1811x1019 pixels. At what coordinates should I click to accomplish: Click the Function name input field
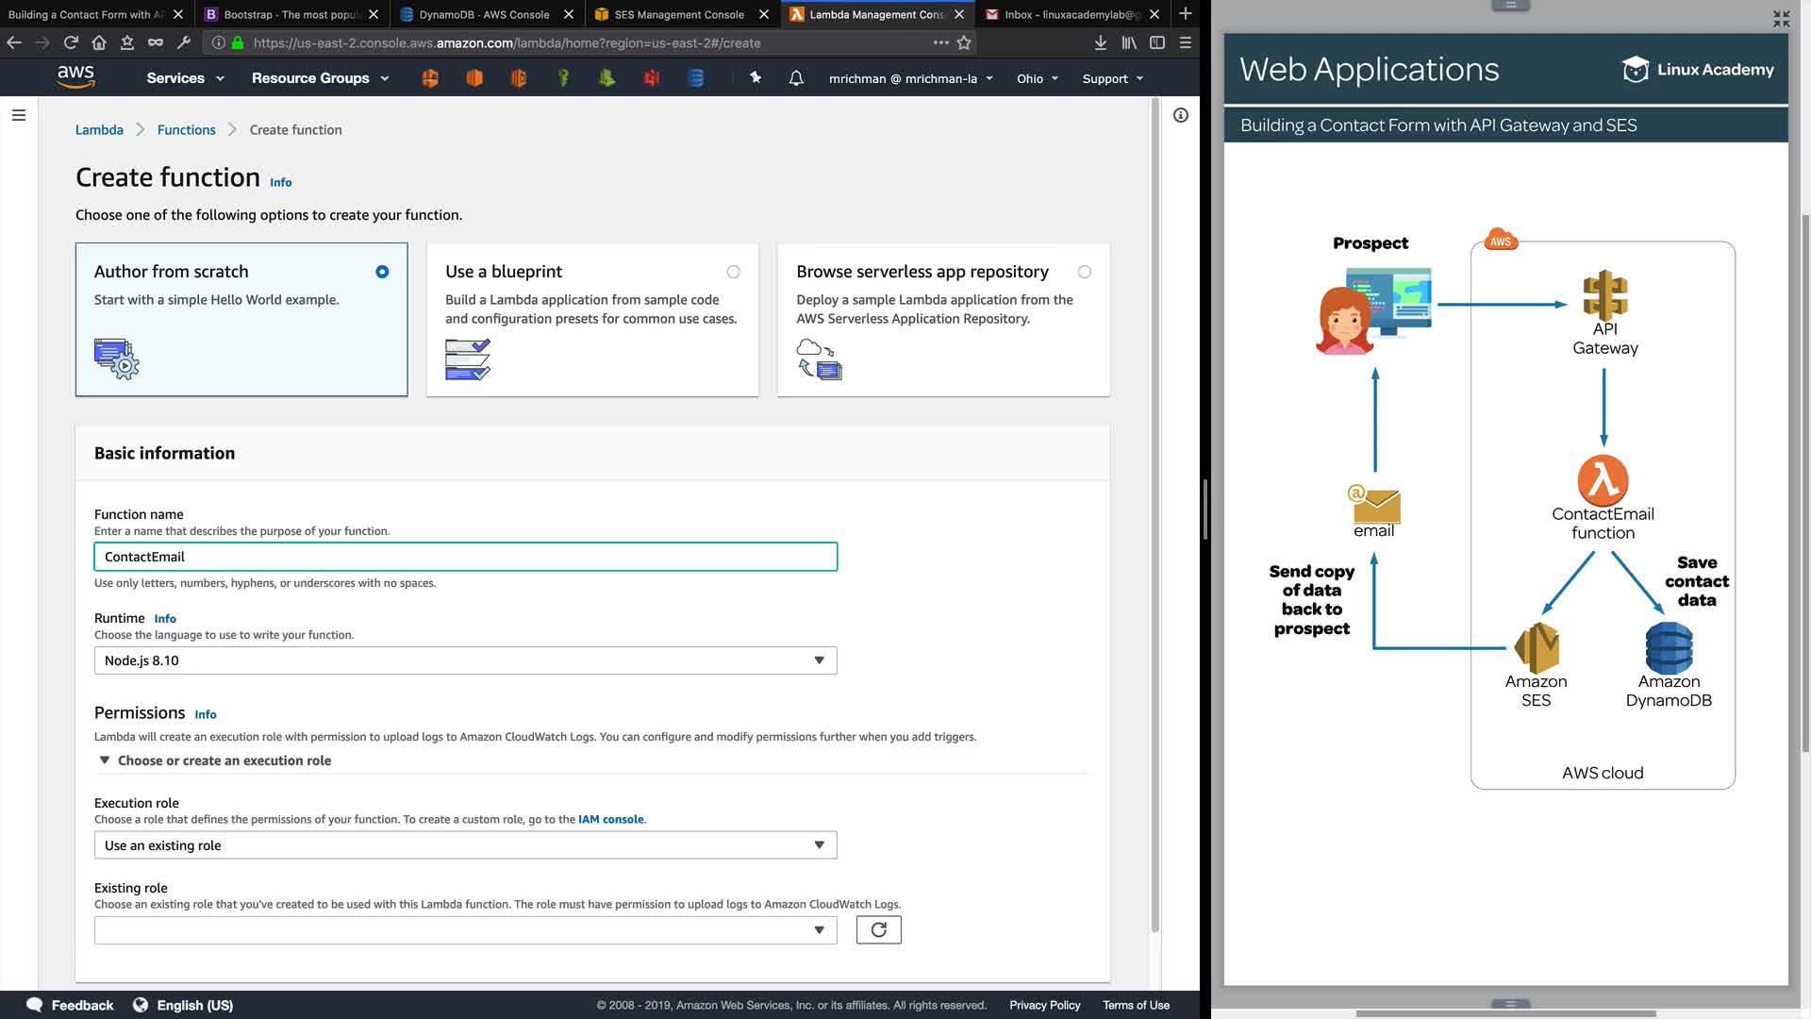pyautogui.click(x=465, y=557)
